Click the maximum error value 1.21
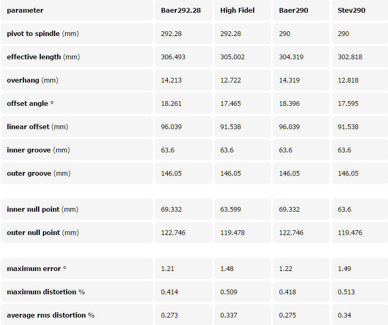The width and height of the screenshot is (388, 325). 168,269
